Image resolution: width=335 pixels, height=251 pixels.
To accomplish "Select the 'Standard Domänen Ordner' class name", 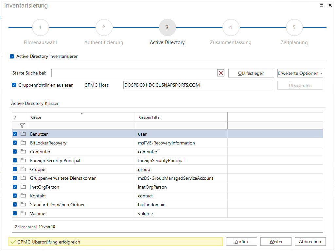I will tap(58, 205).
